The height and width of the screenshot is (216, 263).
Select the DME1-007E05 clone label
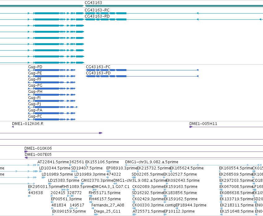click(x=38, y=154)
